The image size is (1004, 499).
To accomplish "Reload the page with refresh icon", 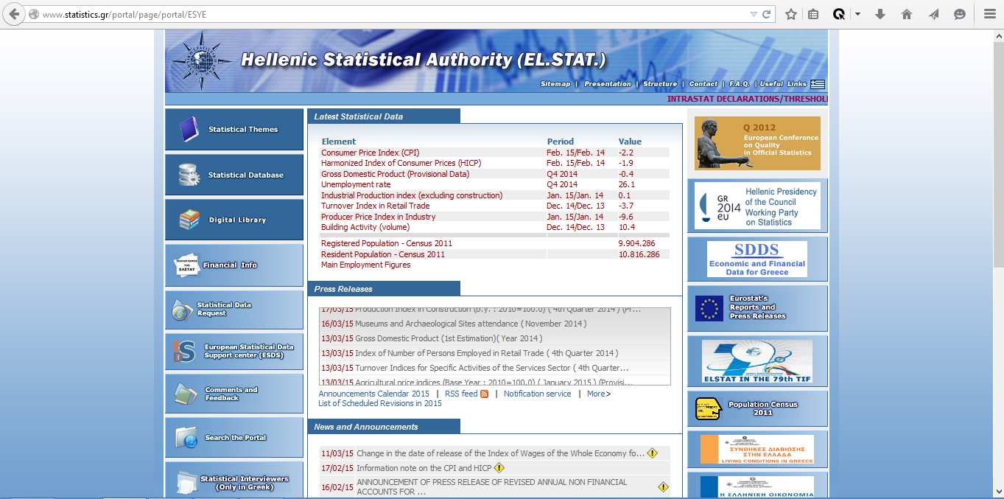I will coord(767,14).
